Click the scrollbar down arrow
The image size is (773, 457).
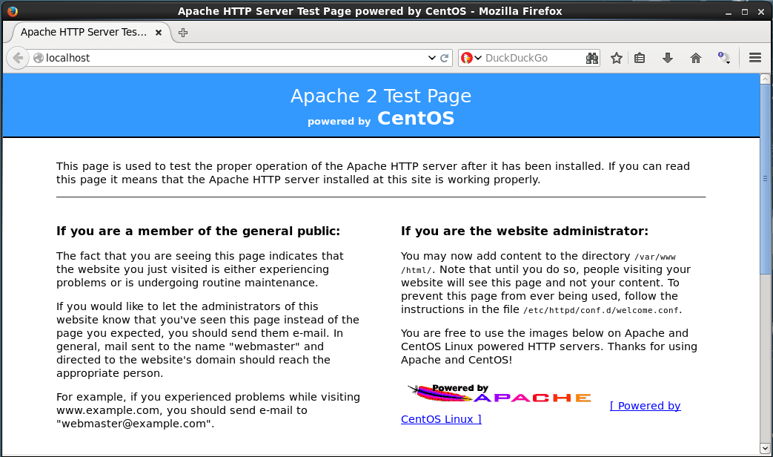pyautogui.click(x=766, y=448)
